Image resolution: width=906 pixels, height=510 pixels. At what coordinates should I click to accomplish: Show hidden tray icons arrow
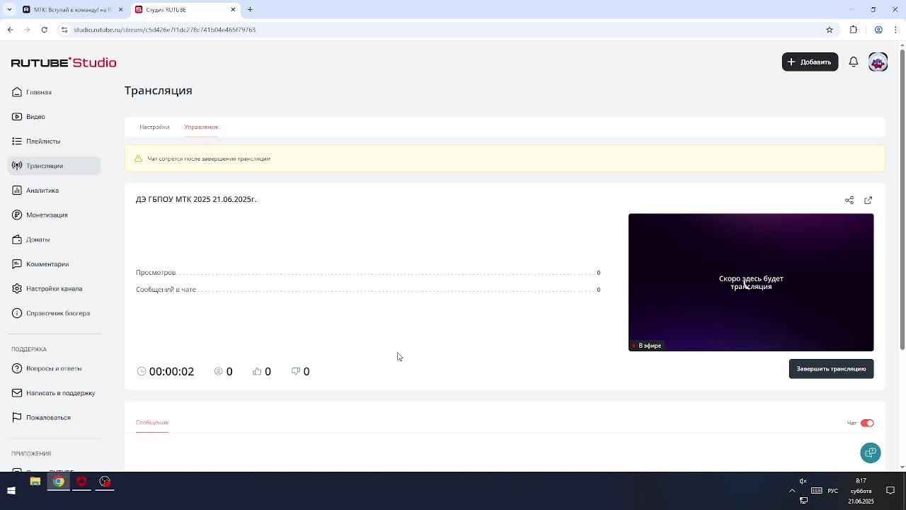(792, 490)
